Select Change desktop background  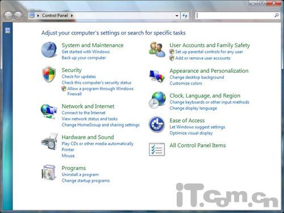pyautogui.click(x=197, y=77)
